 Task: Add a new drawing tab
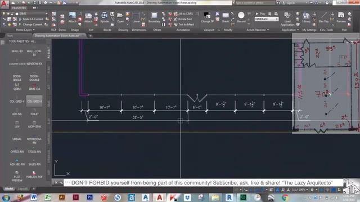point(90,36)
